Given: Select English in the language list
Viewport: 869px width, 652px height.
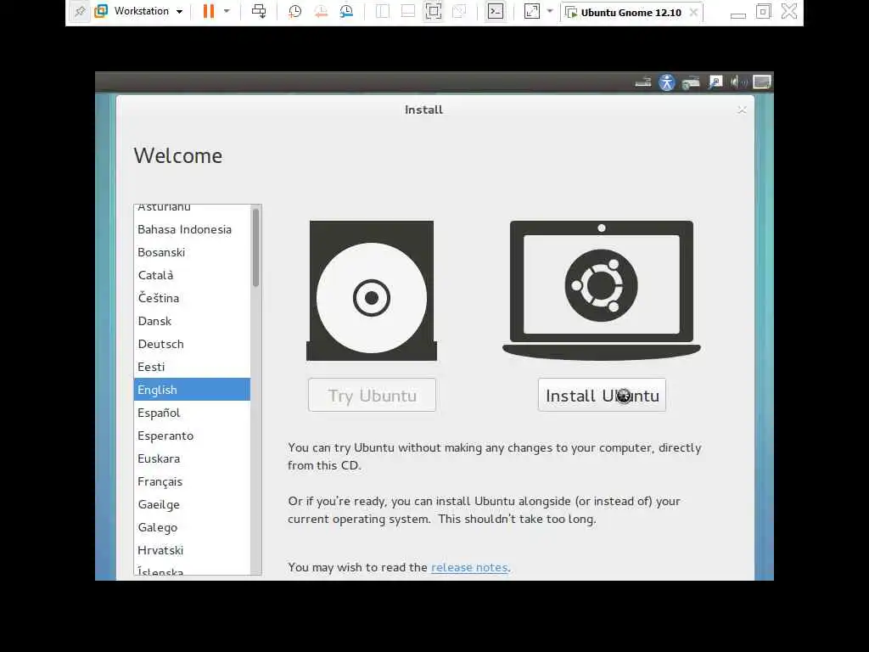Looking at the screenshot, I should (x=193, y=390).
